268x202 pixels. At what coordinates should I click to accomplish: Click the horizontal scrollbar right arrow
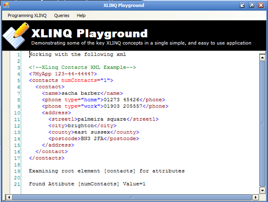tap(255, 198)
